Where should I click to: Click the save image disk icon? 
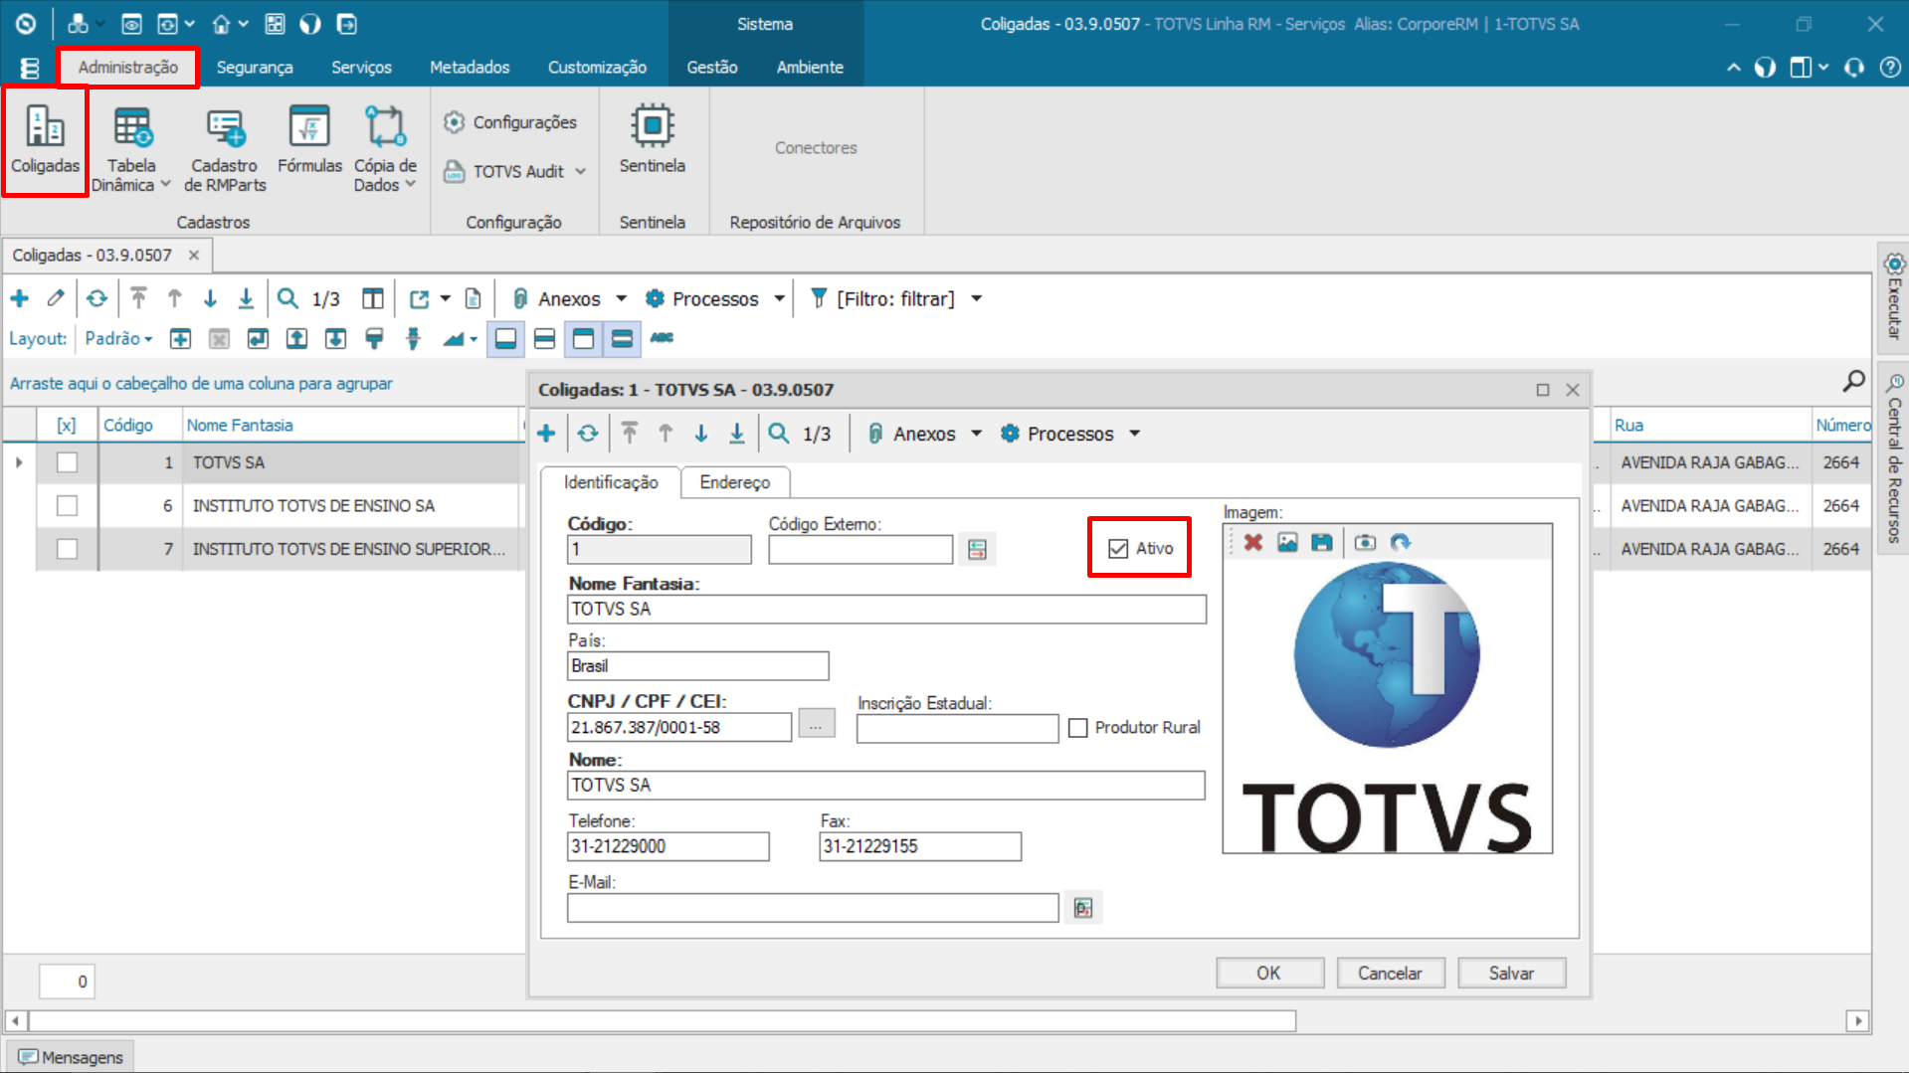point(1321,542)
